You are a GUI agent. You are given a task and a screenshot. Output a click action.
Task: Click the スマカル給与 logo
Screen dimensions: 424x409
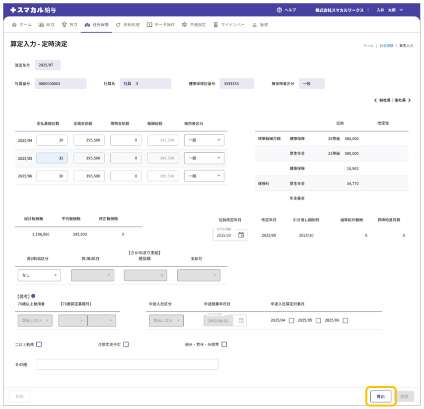click(34, 10)
